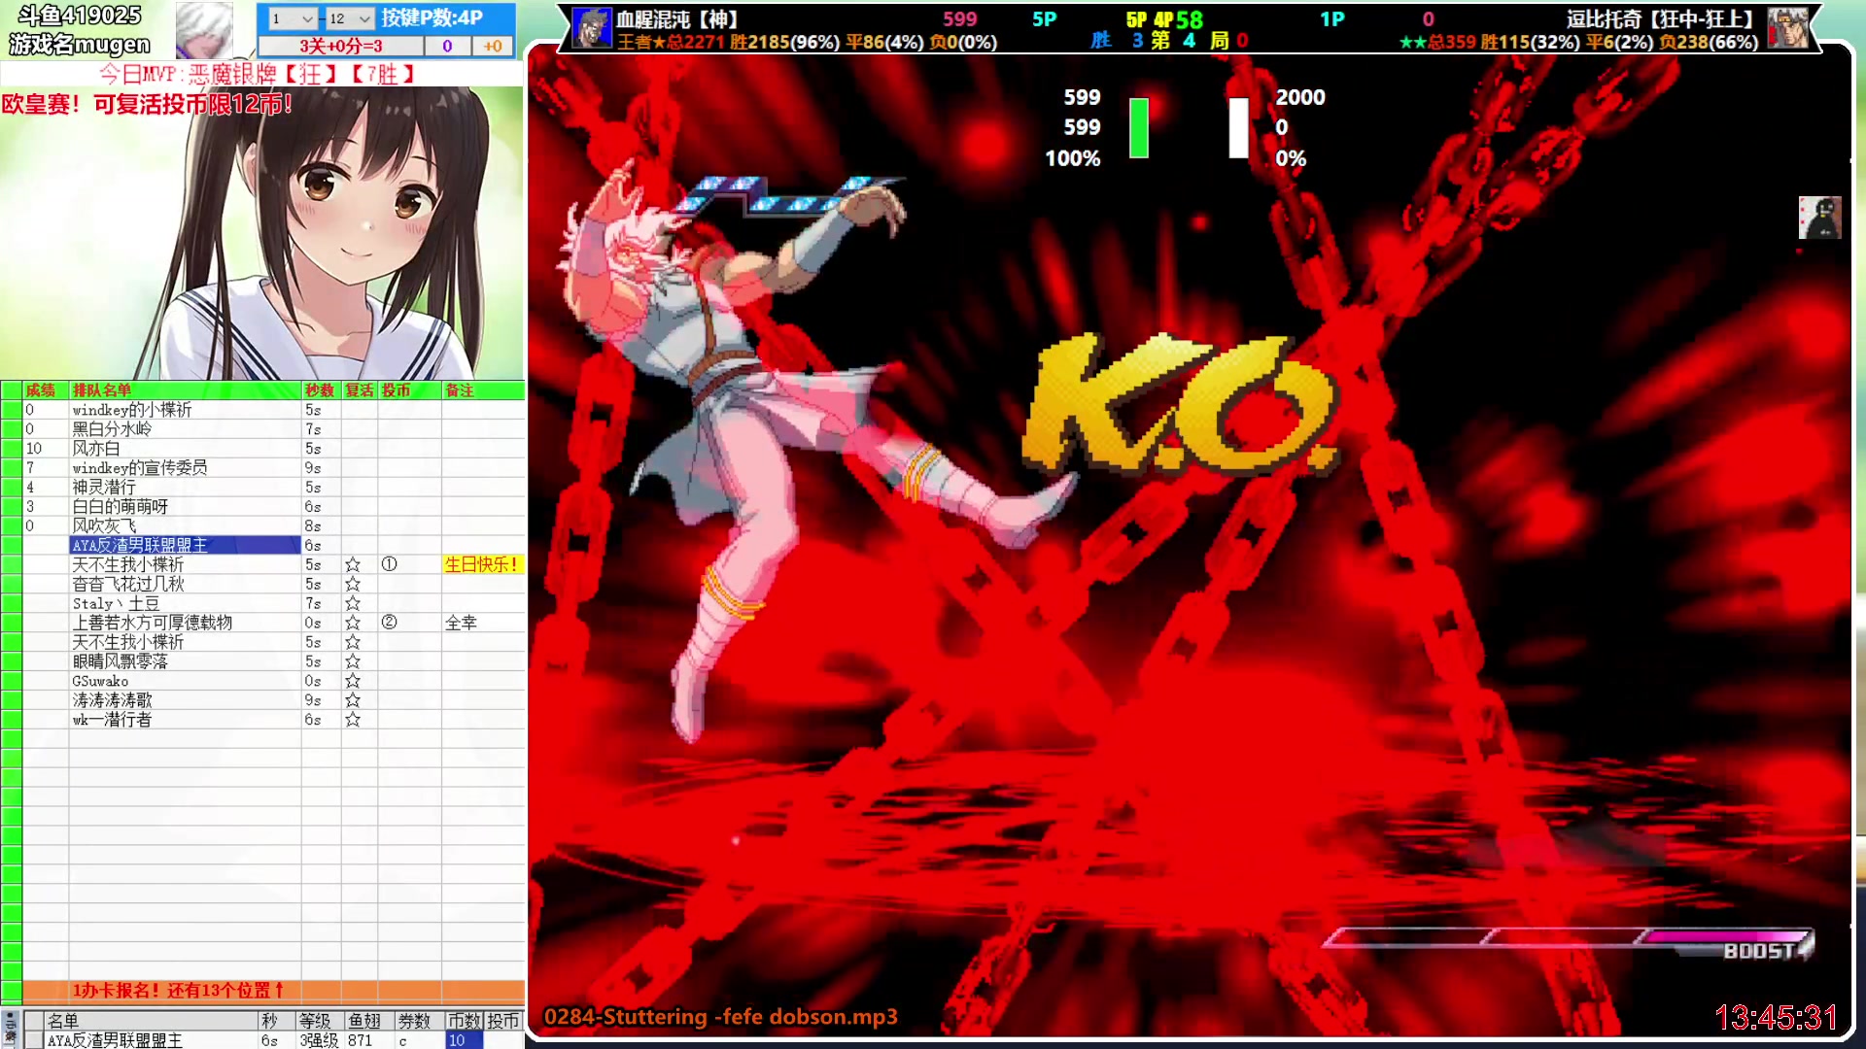
Task: Select the 神灵潜行 row
Action: 262,488
